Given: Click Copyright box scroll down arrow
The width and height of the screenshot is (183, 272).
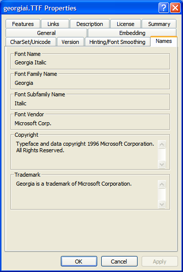Looking at the screenshot, I should pyautogui.click(x=162, y=164).
